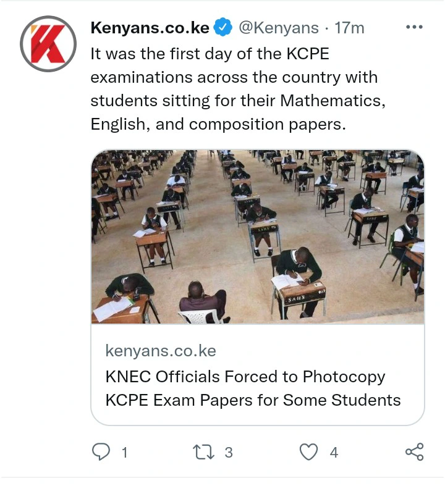Click the 'KCPE Exam Papers for Some Students' line
The width and height of the screenshot is (445, 486).
[x=253, y=400]
